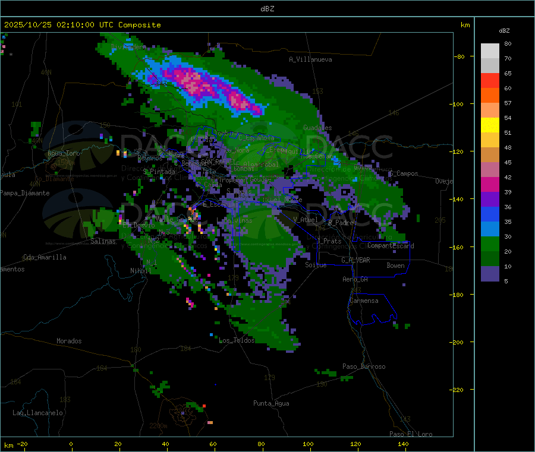
Task: Click the 'G_ALVEAR' map label
Action: 355,260
